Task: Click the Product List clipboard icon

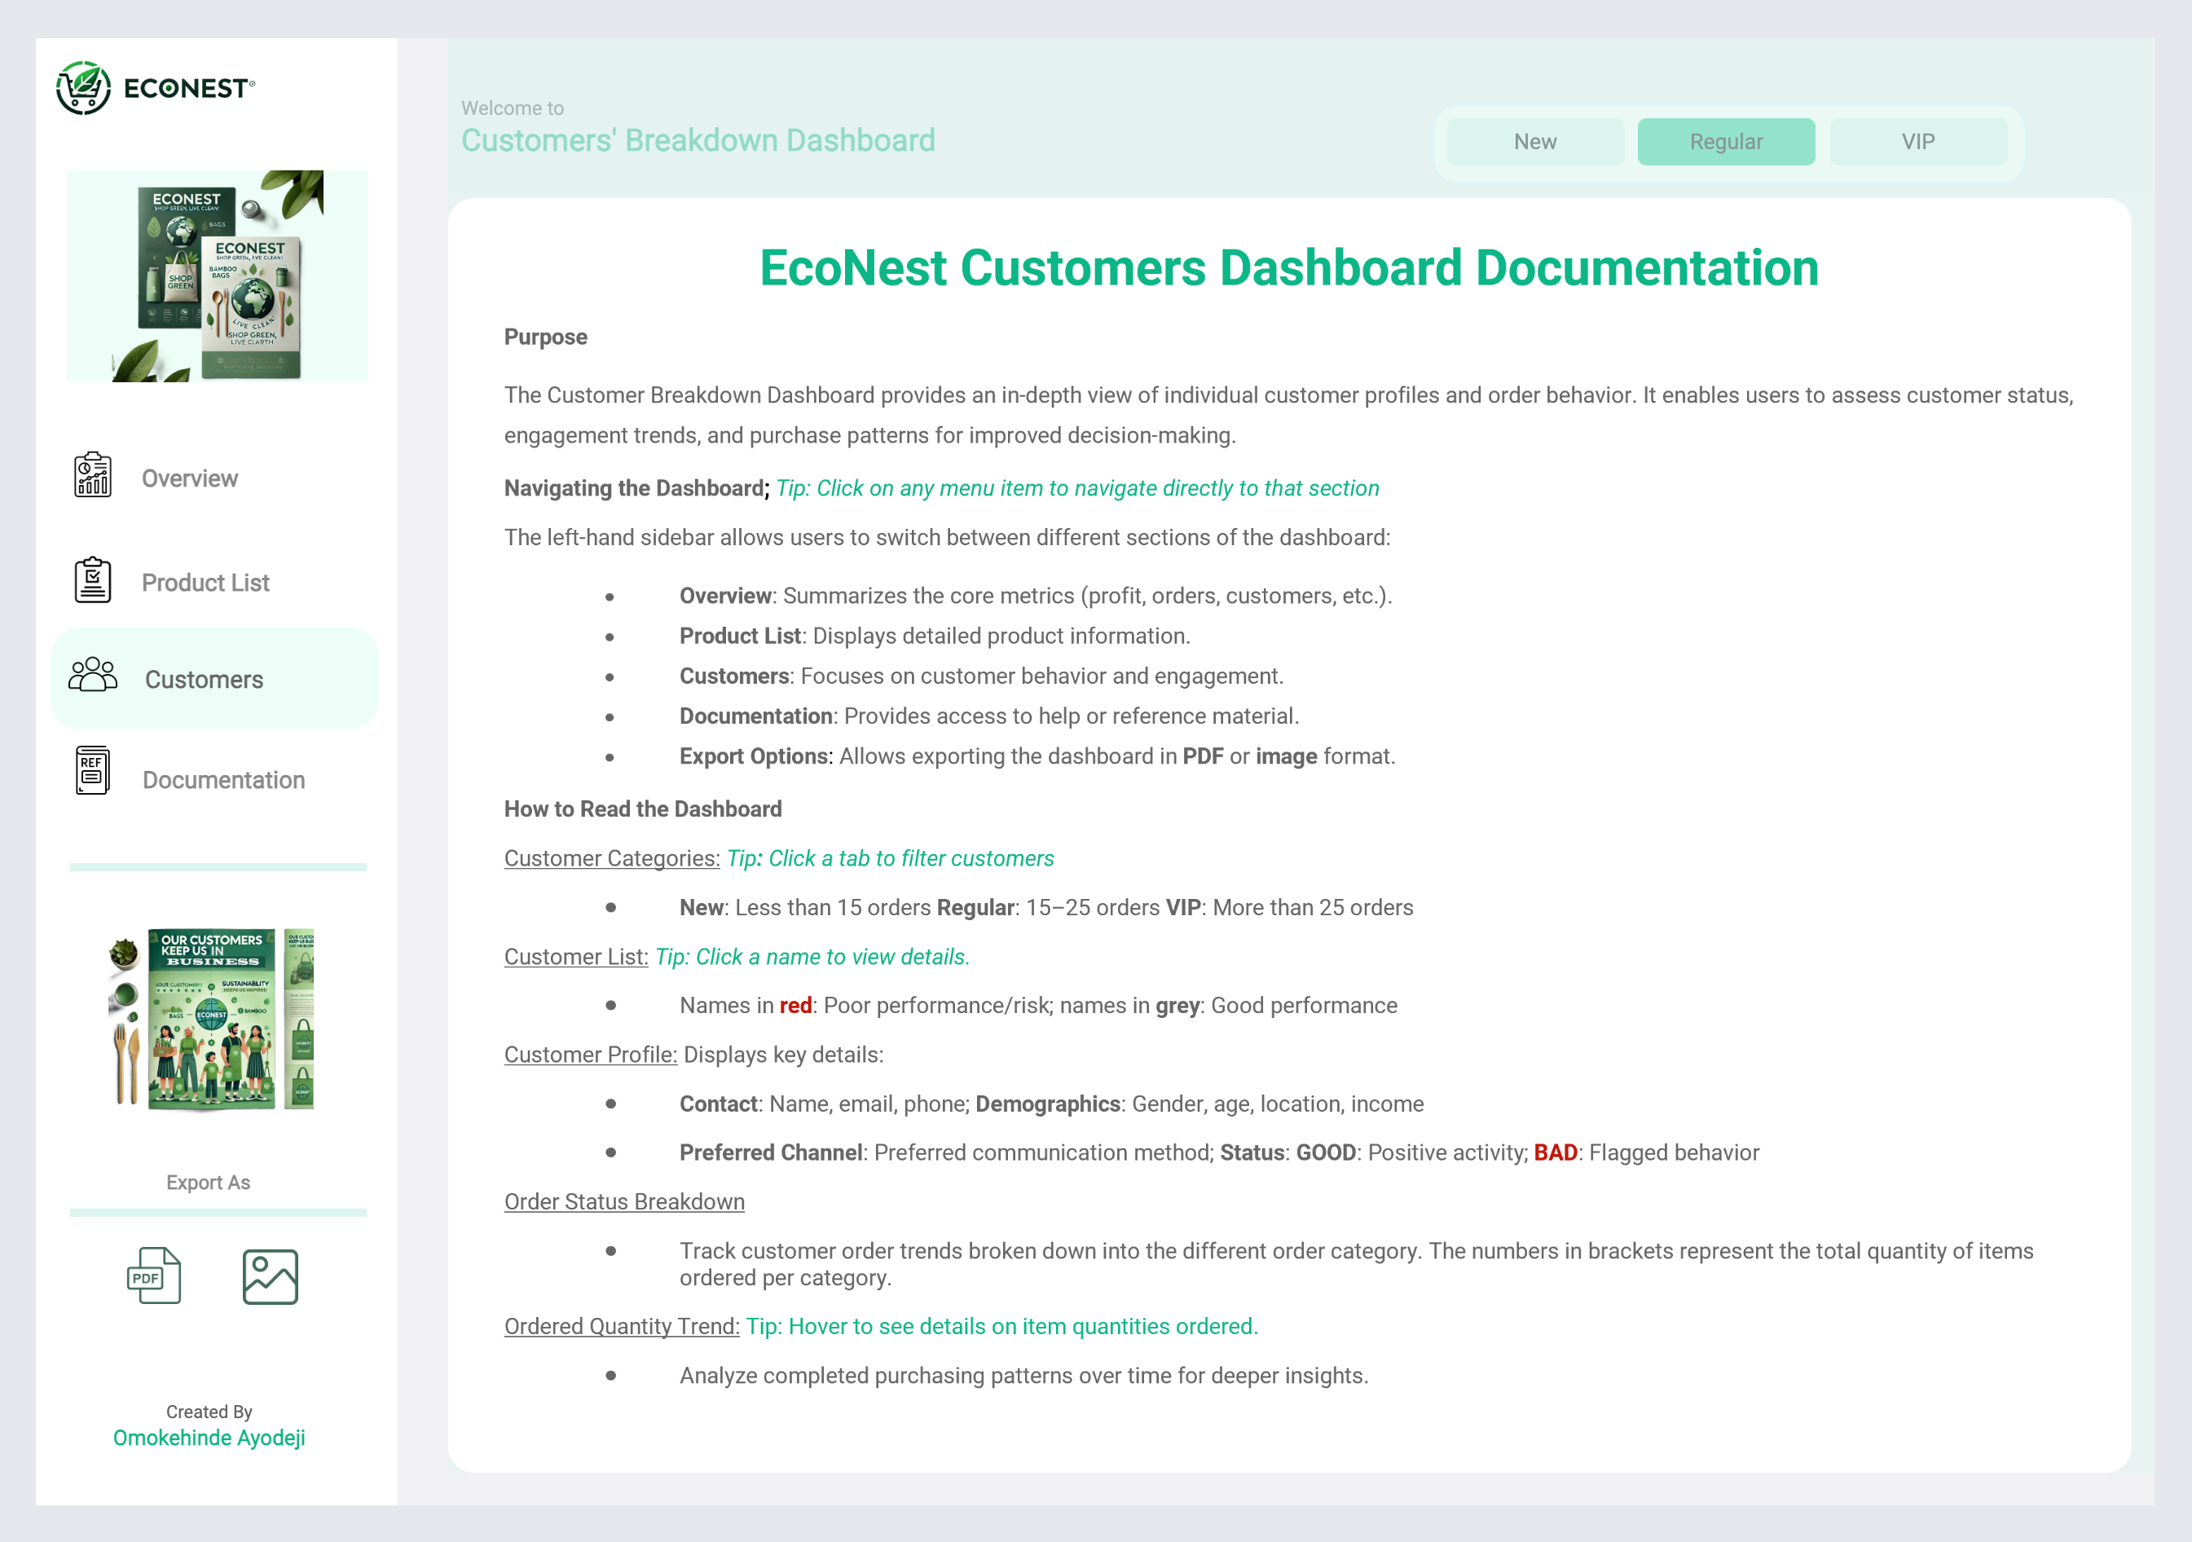Action: coord(93,579)
